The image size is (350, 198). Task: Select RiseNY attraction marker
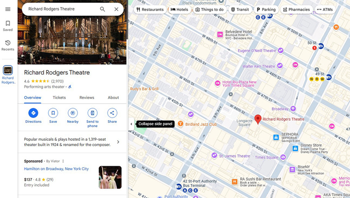click(292, 169)
